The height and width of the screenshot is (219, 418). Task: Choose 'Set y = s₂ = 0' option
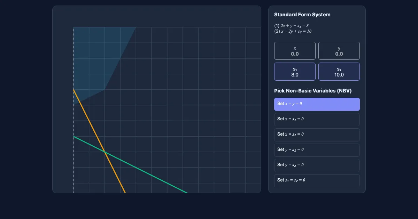click(x=317, y=165)
